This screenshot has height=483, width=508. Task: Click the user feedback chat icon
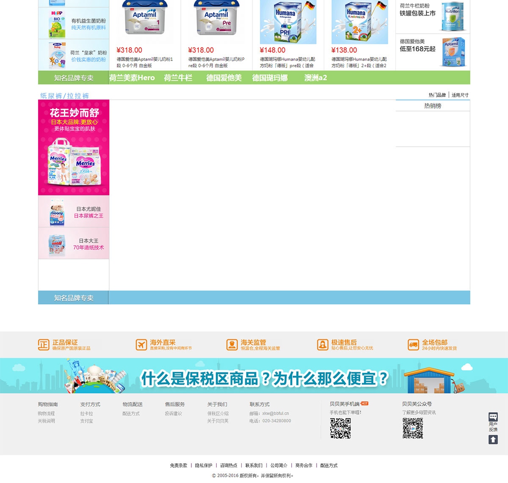tap(493, 417)
